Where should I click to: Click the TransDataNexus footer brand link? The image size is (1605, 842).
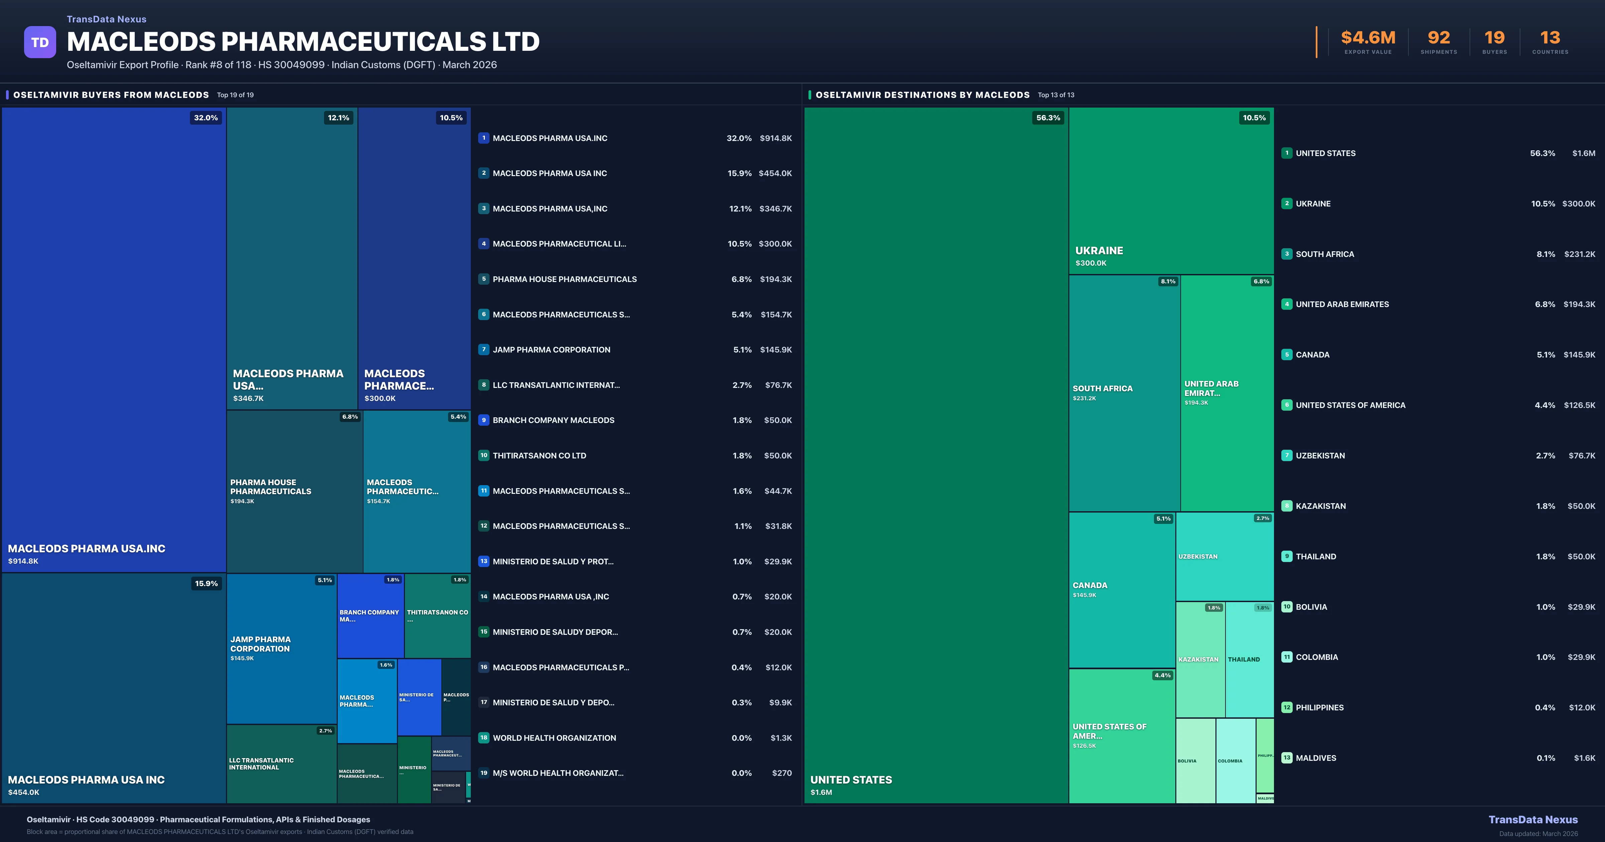point(1533,820)
